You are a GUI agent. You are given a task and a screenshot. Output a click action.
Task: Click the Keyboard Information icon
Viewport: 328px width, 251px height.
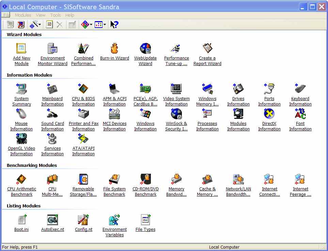coord(300,89)
